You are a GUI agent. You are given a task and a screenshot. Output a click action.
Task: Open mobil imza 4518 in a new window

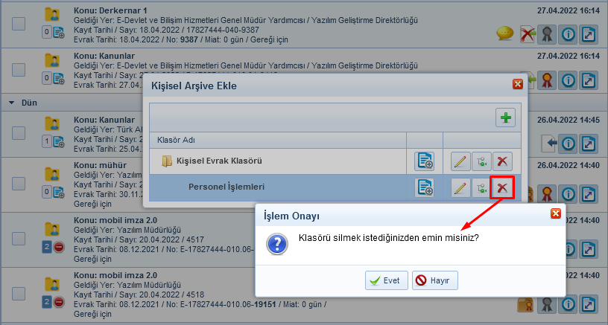click(x=589, y=304)
